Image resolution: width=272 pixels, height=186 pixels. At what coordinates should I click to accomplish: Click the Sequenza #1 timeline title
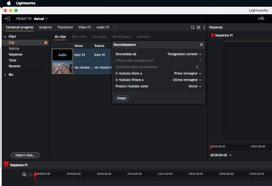click(x=19, y=165)
